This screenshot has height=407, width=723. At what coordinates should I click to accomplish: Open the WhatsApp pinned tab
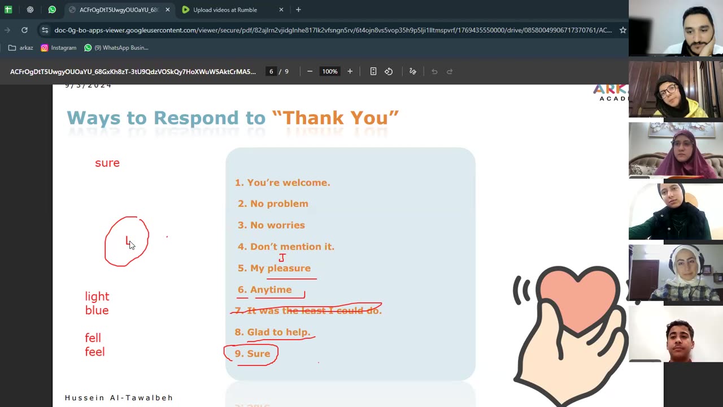[52, 10]
